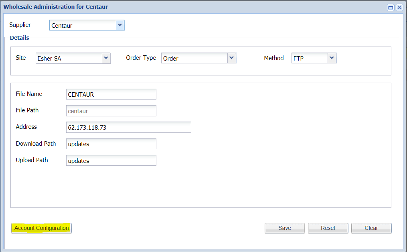Click the Supplier label
Image resolution: width=407 pixels, height=252 pixels.
(x=20, y=25)
